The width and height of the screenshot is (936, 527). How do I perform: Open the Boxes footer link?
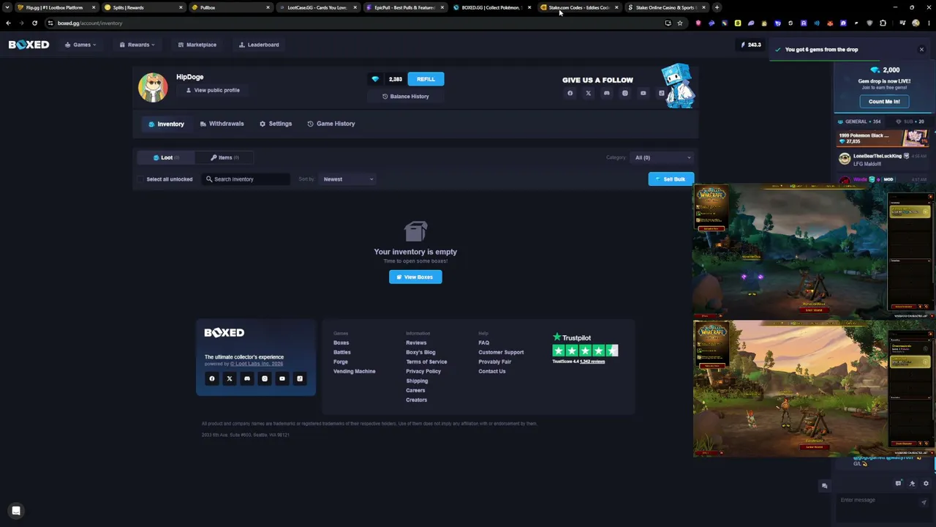[341, 343]
